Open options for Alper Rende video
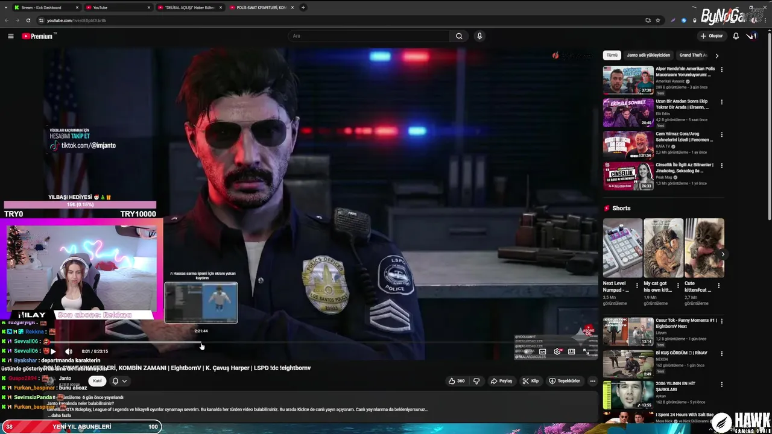The image size is (772, 434). pyautogui.click(x=721, y=70)
